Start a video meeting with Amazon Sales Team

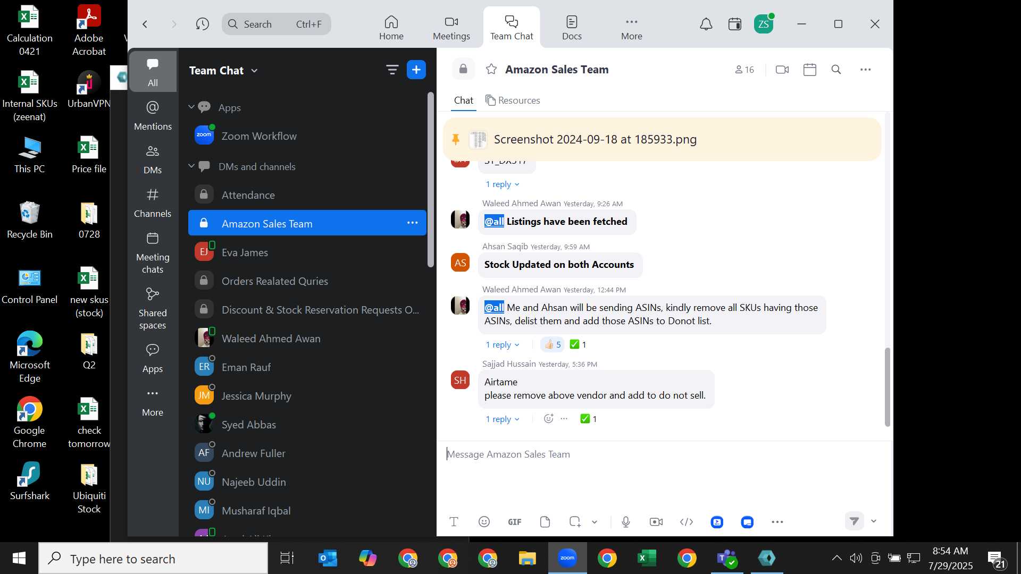[x=782, y=70]
